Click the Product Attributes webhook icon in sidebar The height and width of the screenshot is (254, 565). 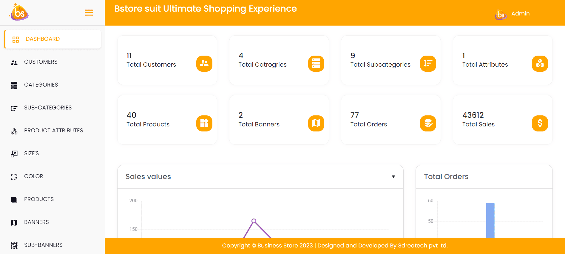click(14, 131)
